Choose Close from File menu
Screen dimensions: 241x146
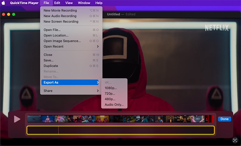coord(71,55)
